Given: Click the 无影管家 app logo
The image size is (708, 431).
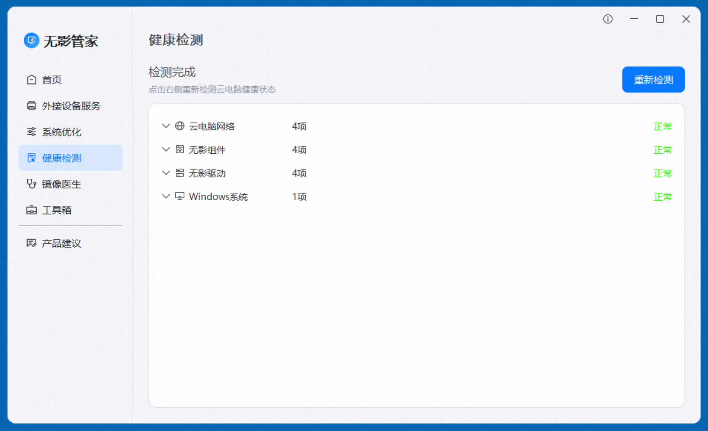Looking at the screenshot, I should (x=31, y=41).
